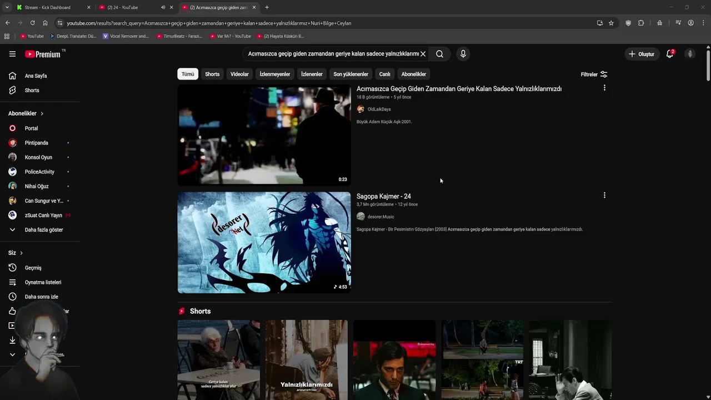Open OldLaikDays channel avatar
This screenshot has height=400, width=711.
[x=360, y=109]
